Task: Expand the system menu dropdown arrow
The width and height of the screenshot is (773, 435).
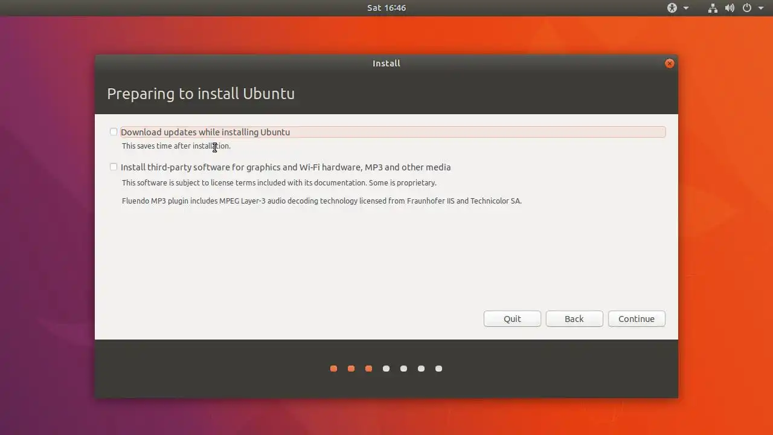Action: pyautogui.click(x=761, y=8)
